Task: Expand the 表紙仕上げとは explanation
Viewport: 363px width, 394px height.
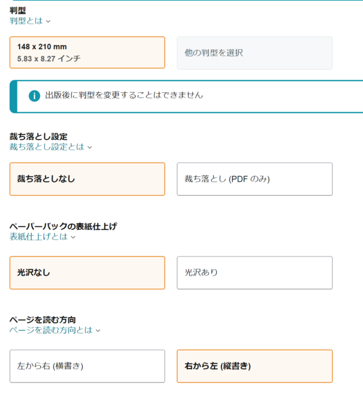Action: [39, 236]
